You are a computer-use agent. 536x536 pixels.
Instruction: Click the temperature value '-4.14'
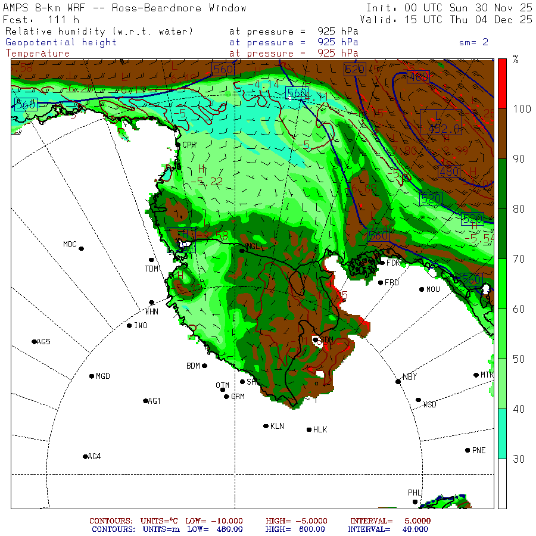pos(264,84)
